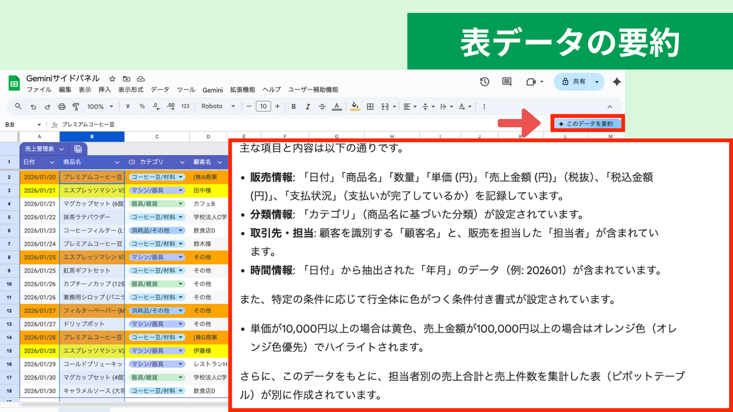Click the font size field showing 10
Image resolution: width=733 pixels, height=412 pixels.
coord(263,106)
